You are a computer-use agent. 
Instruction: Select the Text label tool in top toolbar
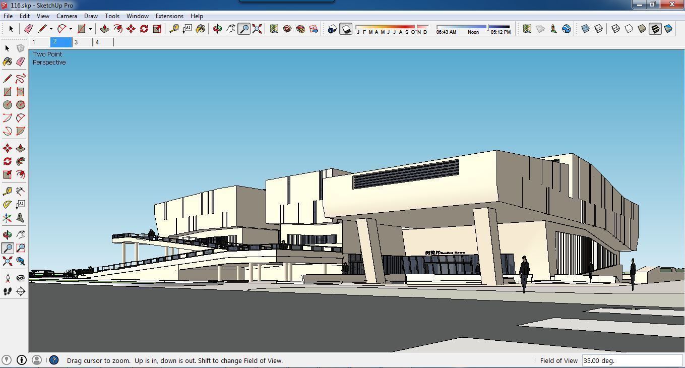click(188, 29)
